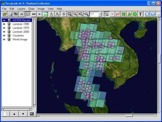Click the print icon
Viewport: 162px width, 122px height.
click(22, 14)
